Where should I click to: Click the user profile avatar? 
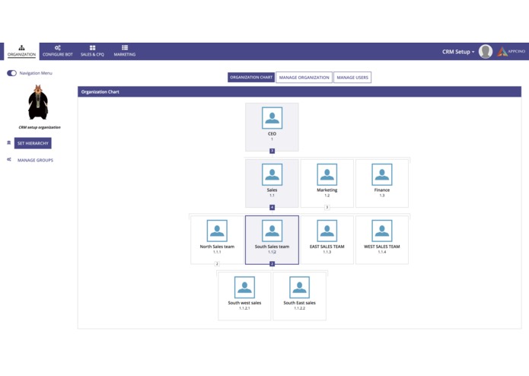click(486, 52)
